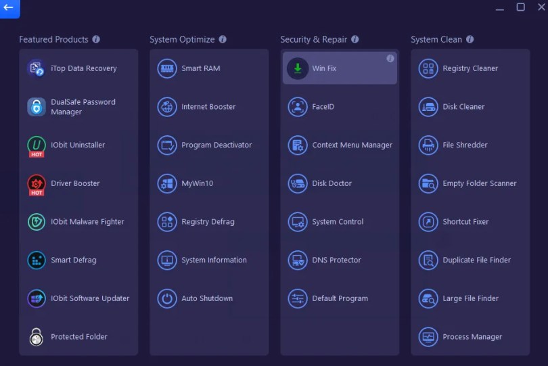
Task: Click the 'Program Deactivator' label
Action: (216, 145)
